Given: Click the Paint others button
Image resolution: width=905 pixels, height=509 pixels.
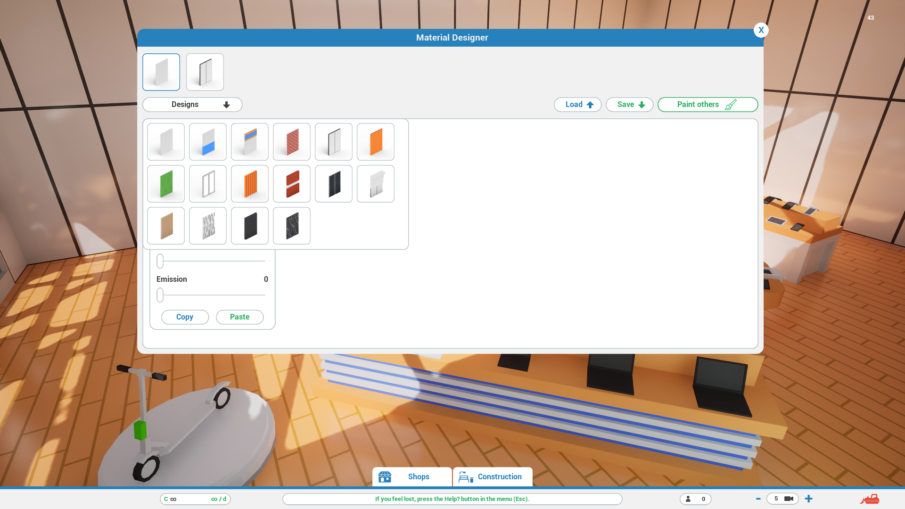Looking at the screenshot, I should [708, 105].
